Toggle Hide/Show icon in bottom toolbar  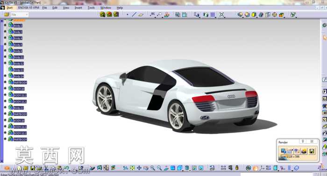[194, 168]
